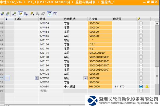Click the insert comment line icon
160x106 pixels.
tap(14, 14)
